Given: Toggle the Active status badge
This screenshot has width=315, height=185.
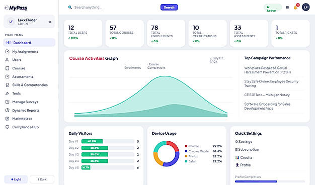Looking at the screenshot, I should [272, 8].
